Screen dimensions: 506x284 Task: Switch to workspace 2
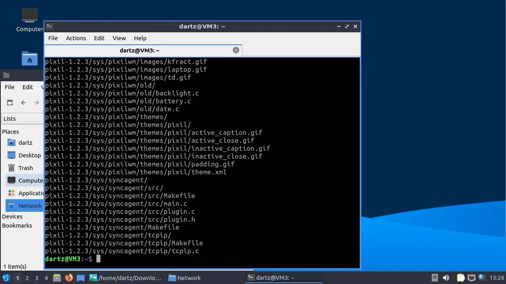coord(27,278)
